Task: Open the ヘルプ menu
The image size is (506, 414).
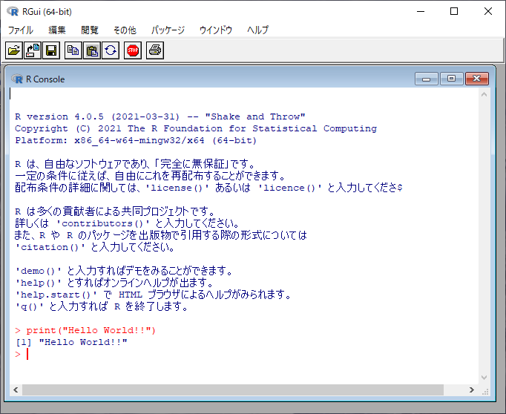Action: click(x=257, y=30)
